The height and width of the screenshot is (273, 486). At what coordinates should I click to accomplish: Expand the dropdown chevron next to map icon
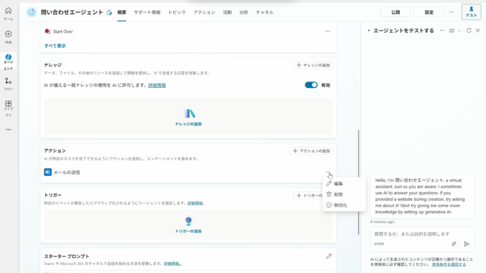(459, 30)
